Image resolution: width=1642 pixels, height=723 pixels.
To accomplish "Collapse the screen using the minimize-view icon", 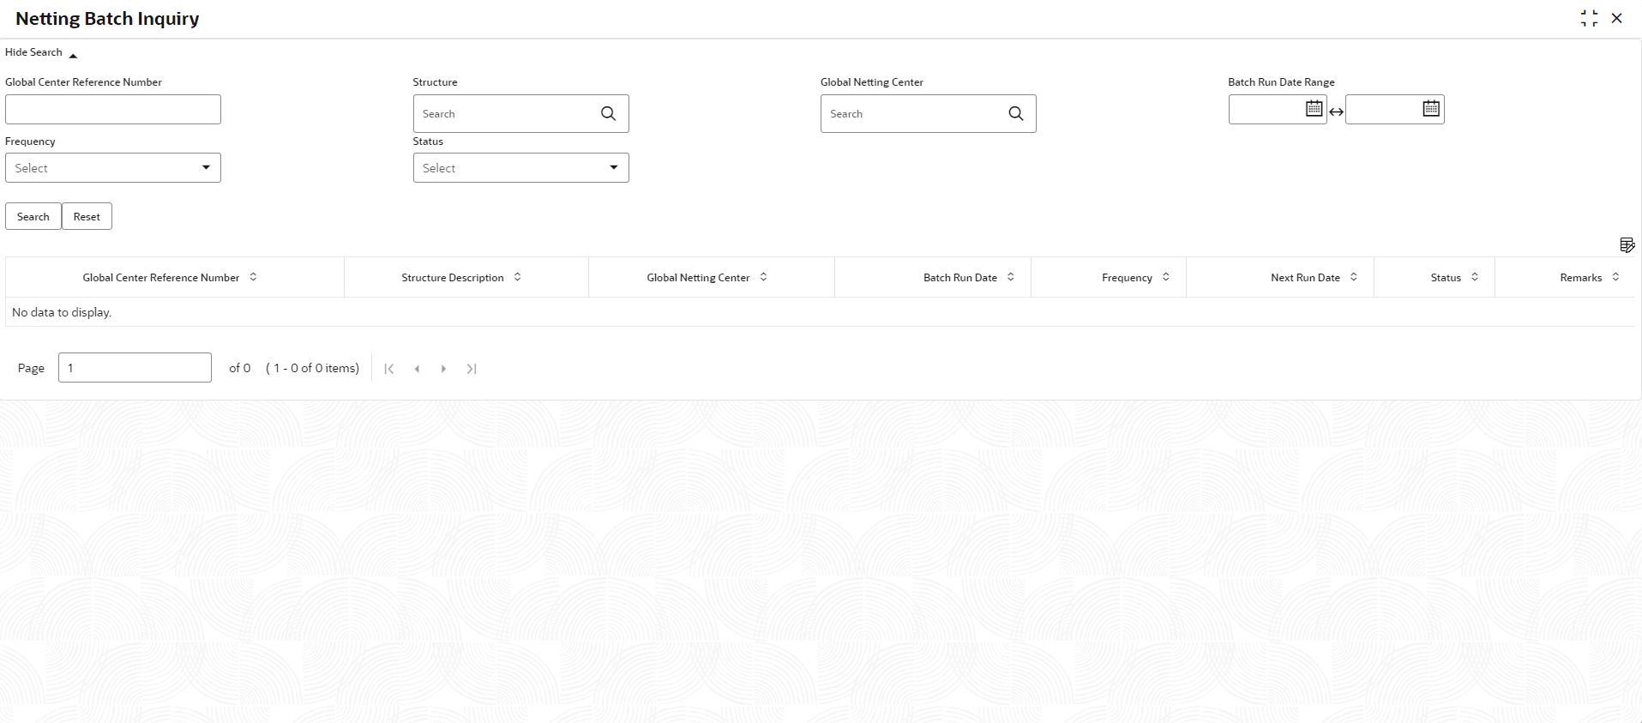I will click(1589, 18).
